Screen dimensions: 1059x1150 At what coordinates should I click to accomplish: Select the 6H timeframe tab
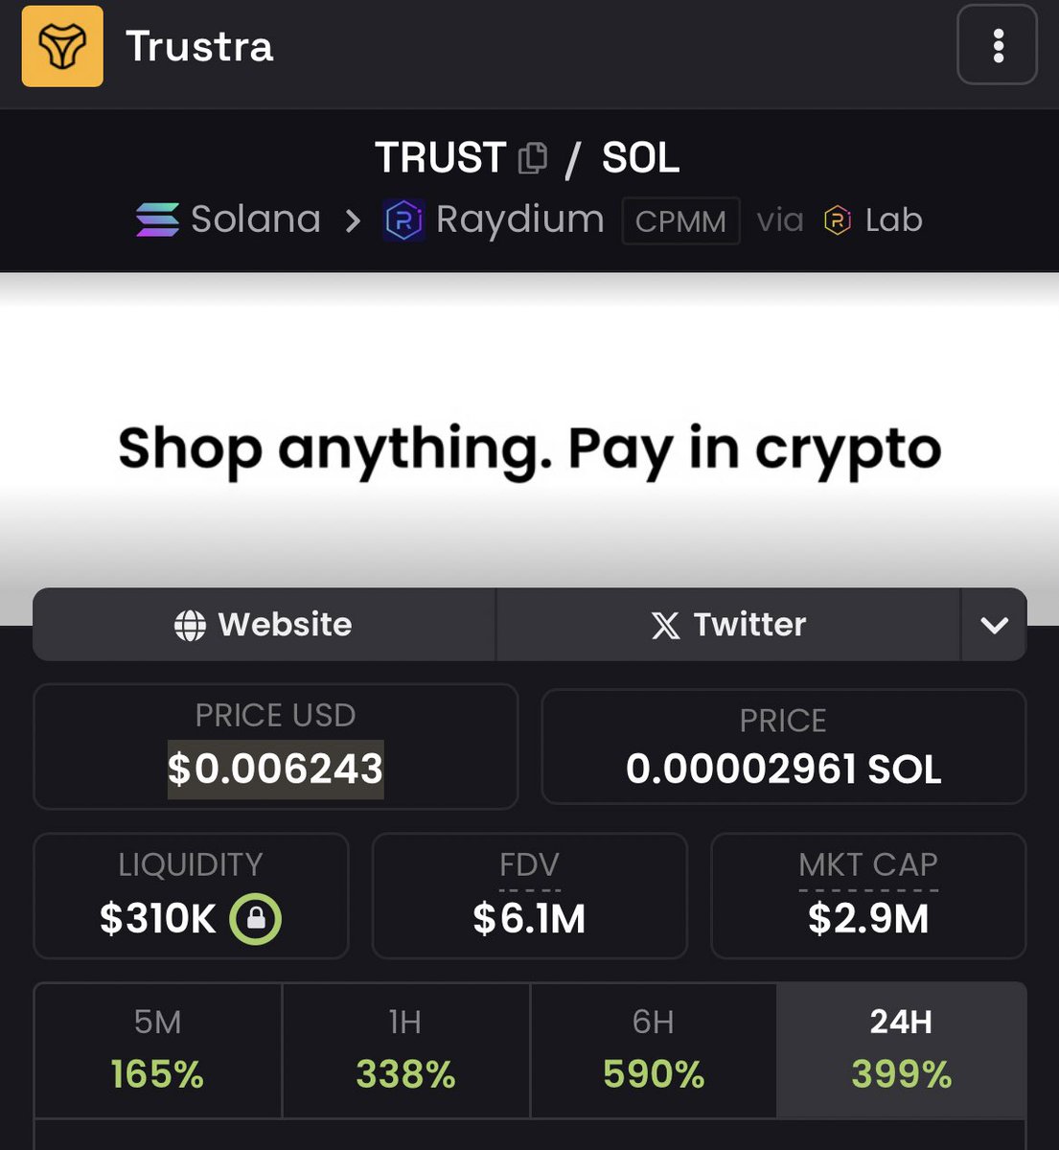click(x=654, y=1050)
